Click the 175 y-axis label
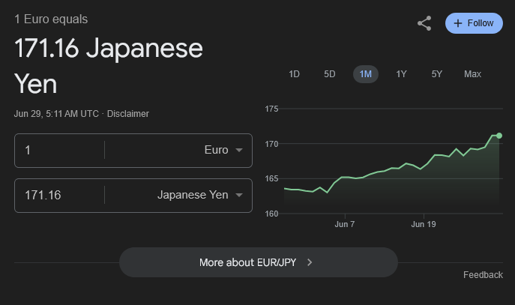This screenshot has height=305, width=515. pos(271,109)
